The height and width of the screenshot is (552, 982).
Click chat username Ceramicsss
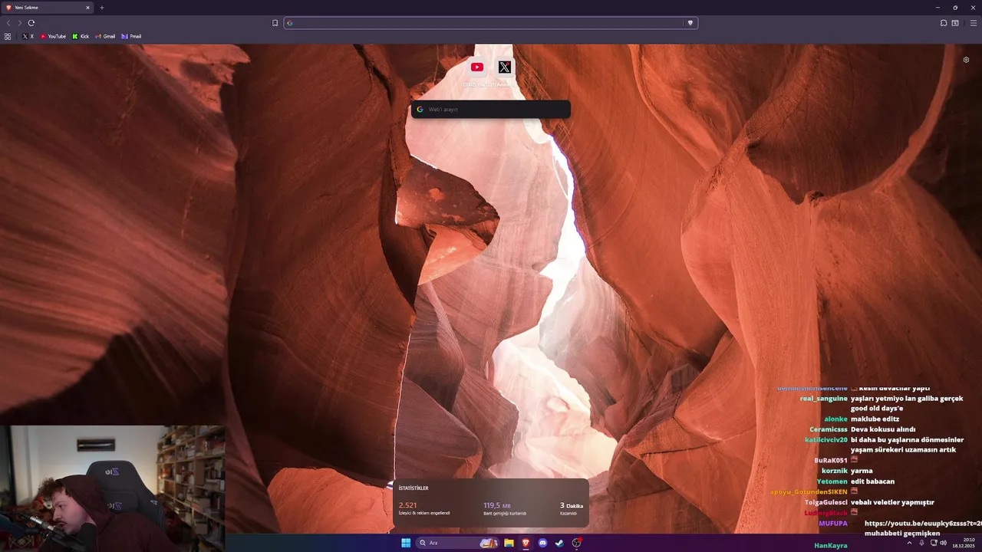coord(828,429)
